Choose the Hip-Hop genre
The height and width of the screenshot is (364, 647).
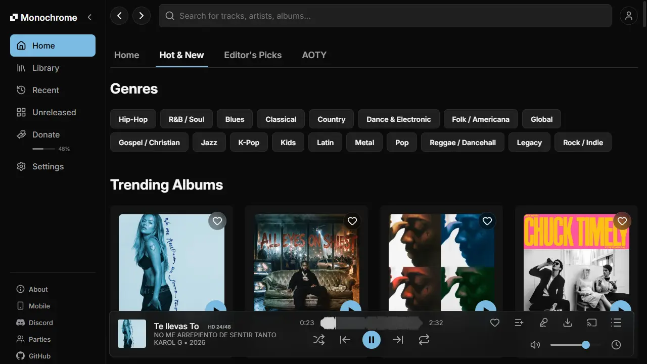tap(133, 119)
